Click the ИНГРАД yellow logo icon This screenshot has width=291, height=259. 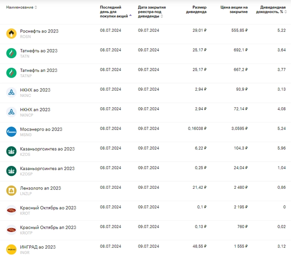pyautogui.click(x=11, y=249)
